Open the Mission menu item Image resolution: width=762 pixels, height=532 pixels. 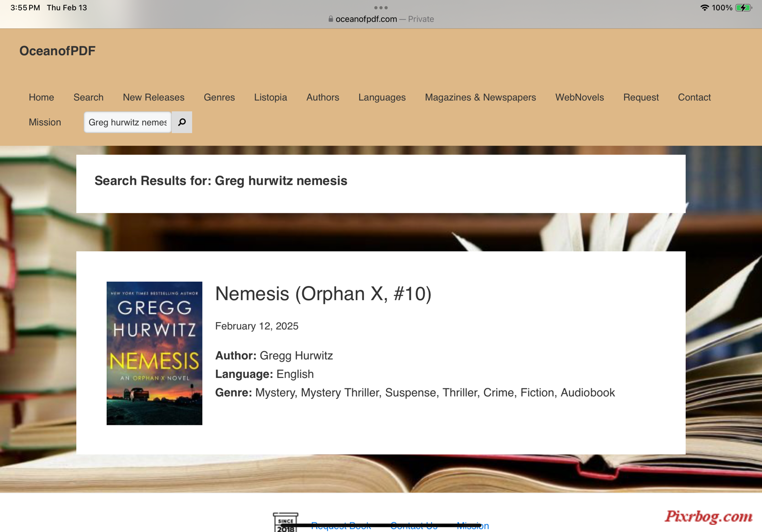45,122
